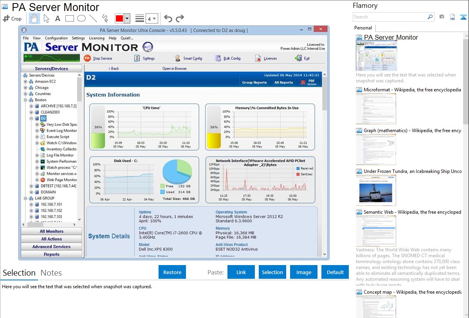The image size is (469, 318).
Task: Click the camera snapshot icon
Action: pyautogui.click(x=442, y=17)
